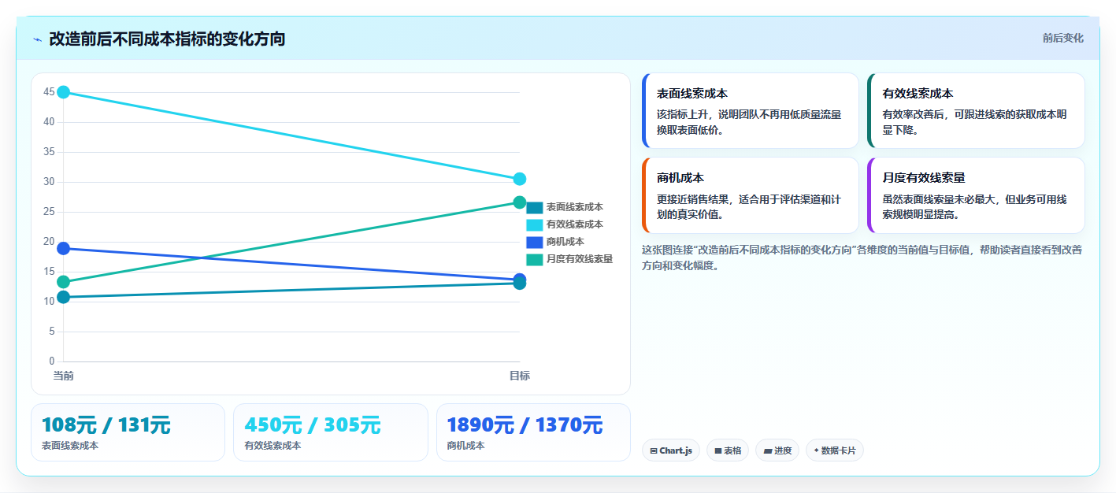This screenshot has height=493, width=1116.
Task: Click the 前后变化 label in header
Action: [x=1063, y=38]
